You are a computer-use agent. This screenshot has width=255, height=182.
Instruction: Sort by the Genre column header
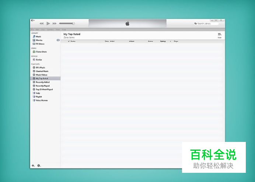click(150, 41)
